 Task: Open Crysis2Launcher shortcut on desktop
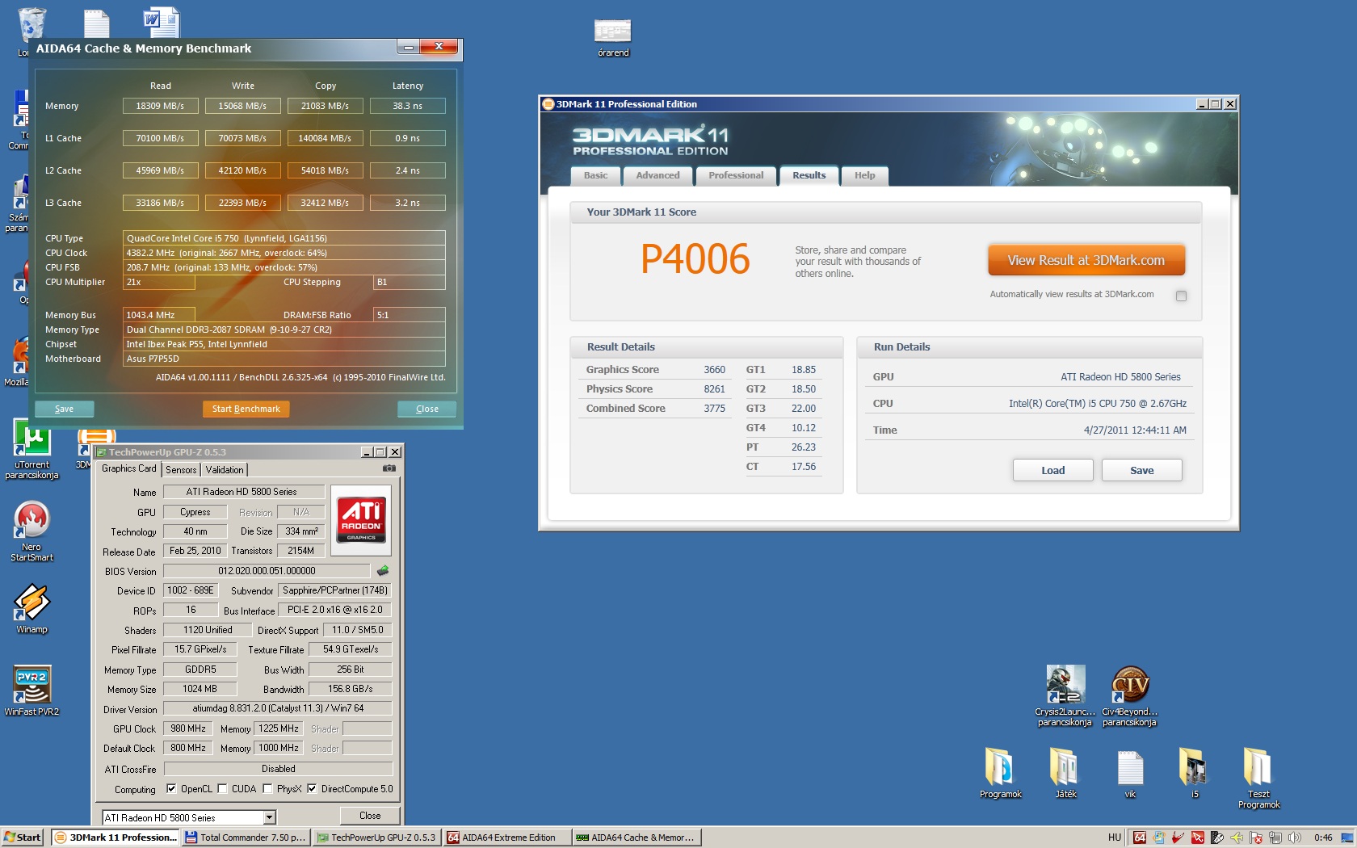[x=1065, y=695]
